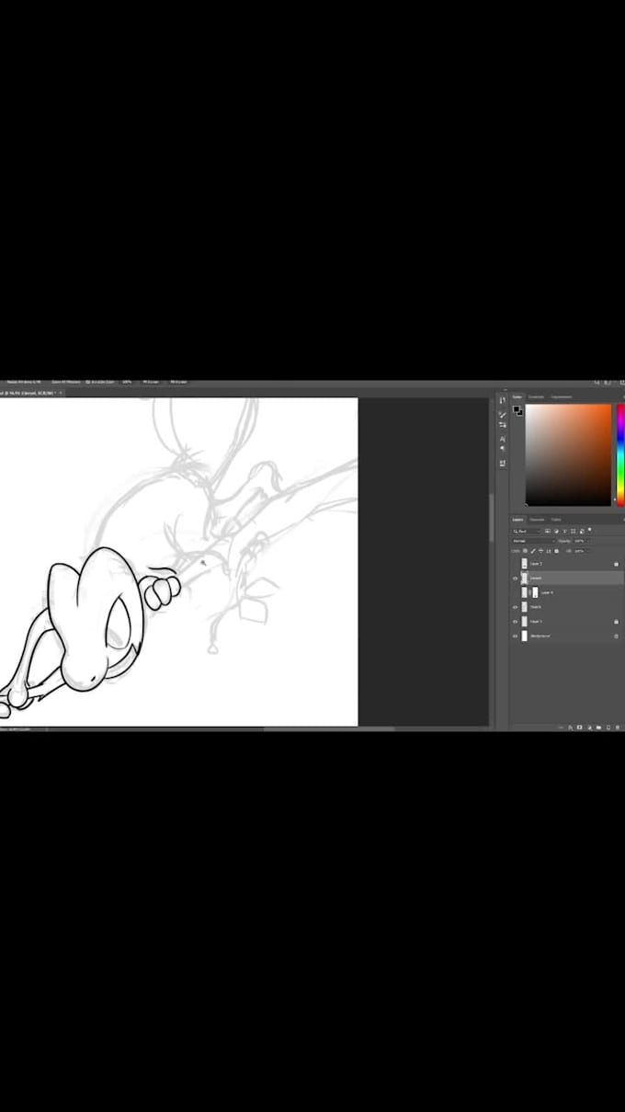The width and height of the screenshot is (625, 1112).
Task: Select the Sketch layer thumbnail
Action: [524, 607]
